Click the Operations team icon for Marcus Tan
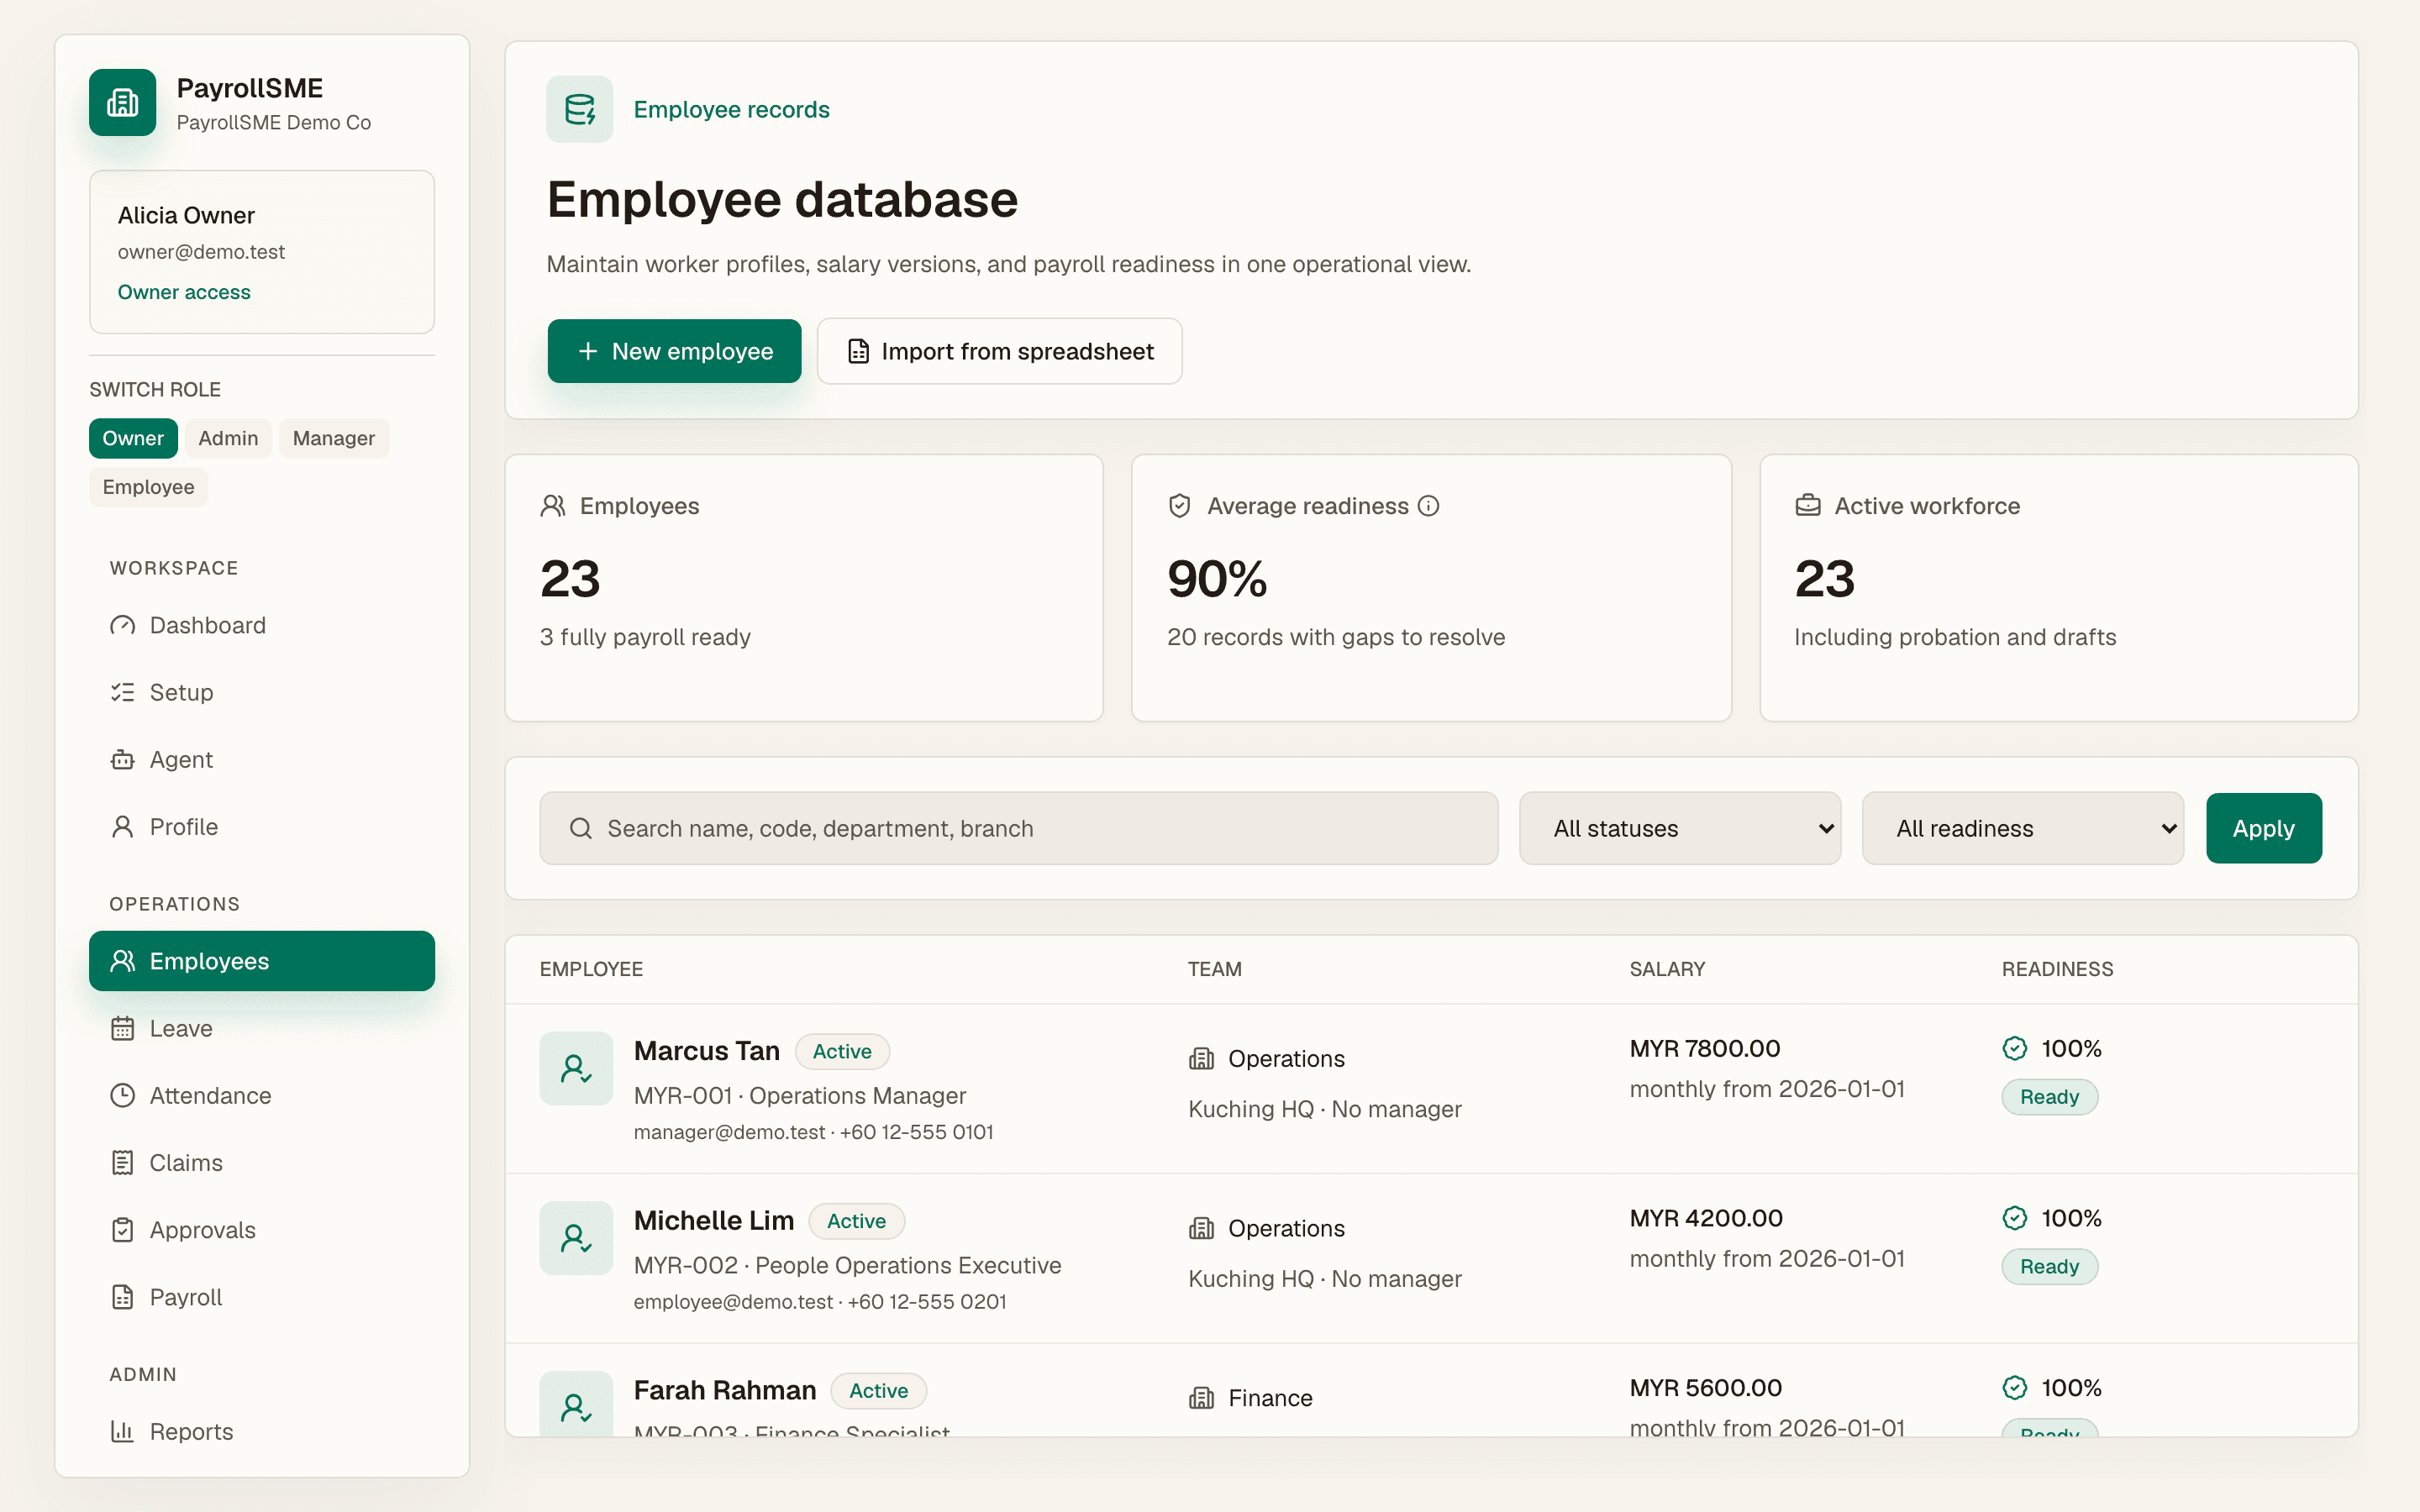 pyautogui.click(x=1201, y=1059)
